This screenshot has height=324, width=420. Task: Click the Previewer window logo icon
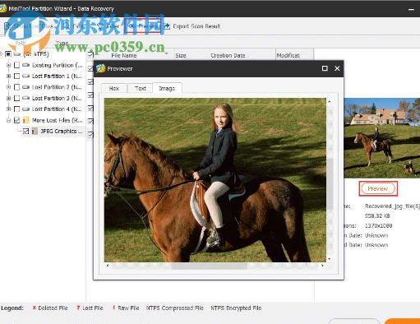(100, 68)
